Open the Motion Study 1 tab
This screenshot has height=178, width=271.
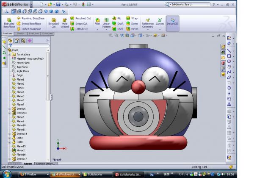click(46, 164)
